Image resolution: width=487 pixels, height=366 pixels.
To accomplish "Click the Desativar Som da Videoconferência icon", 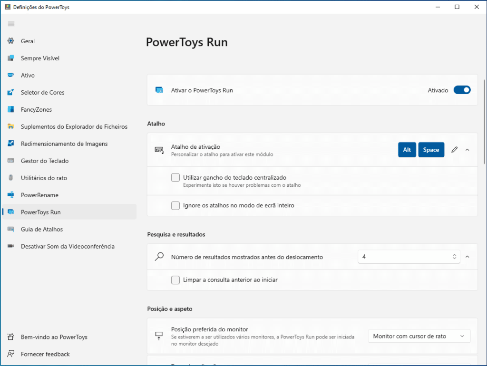I will point(10,246).
